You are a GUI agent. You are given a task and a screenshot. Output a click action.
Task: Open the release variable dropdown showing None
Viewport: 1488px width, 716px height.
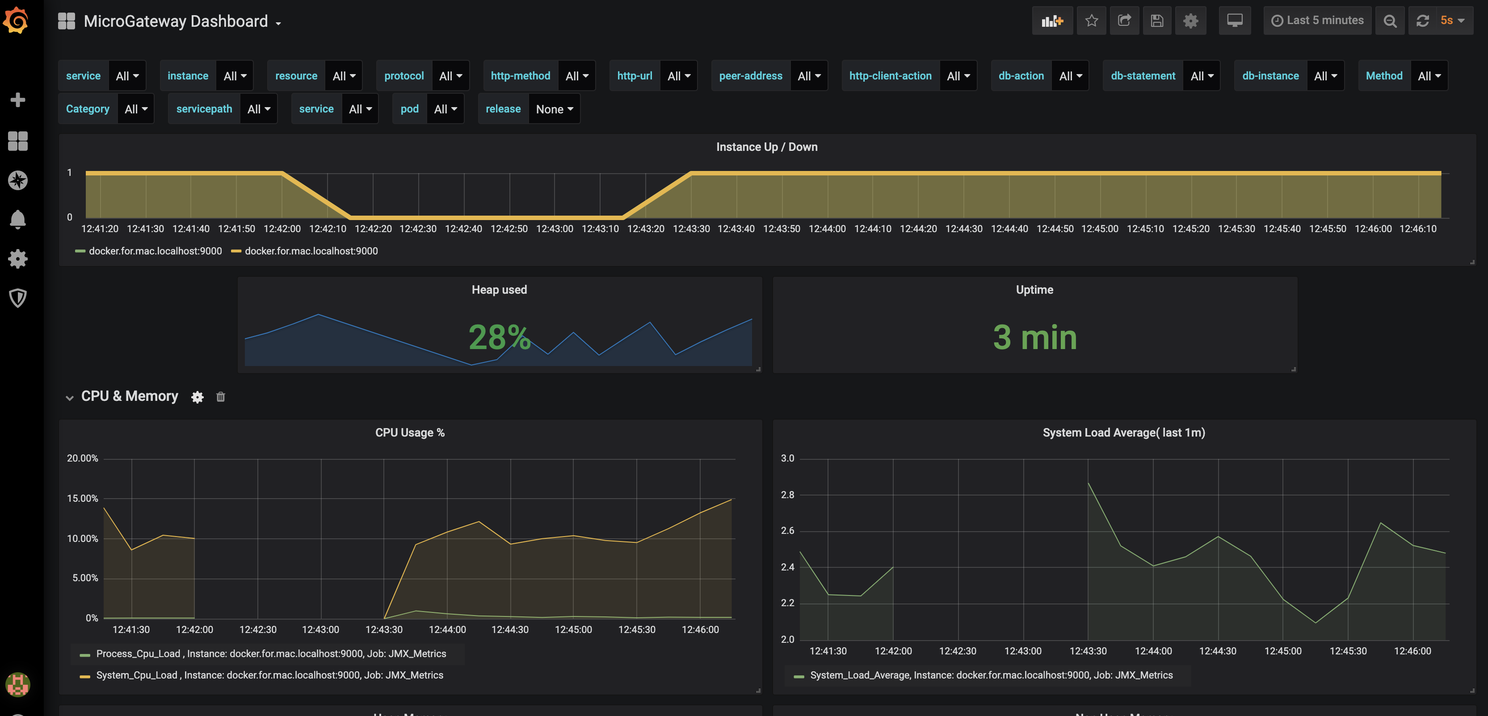pos(553,109)
